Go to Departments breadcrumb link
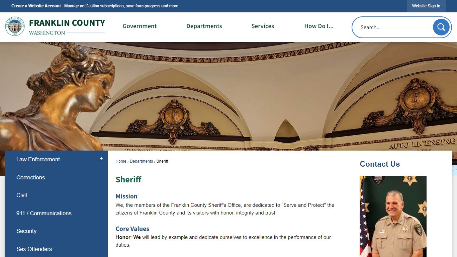 [x=141, y=161]
